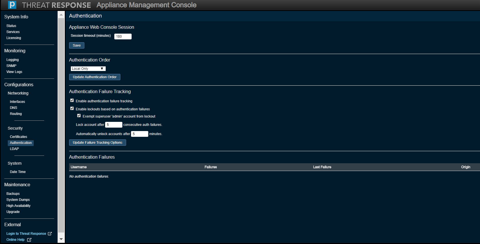Focus the Session timeout minutes field
Screen dimensions: 480x244
(123, 36)
